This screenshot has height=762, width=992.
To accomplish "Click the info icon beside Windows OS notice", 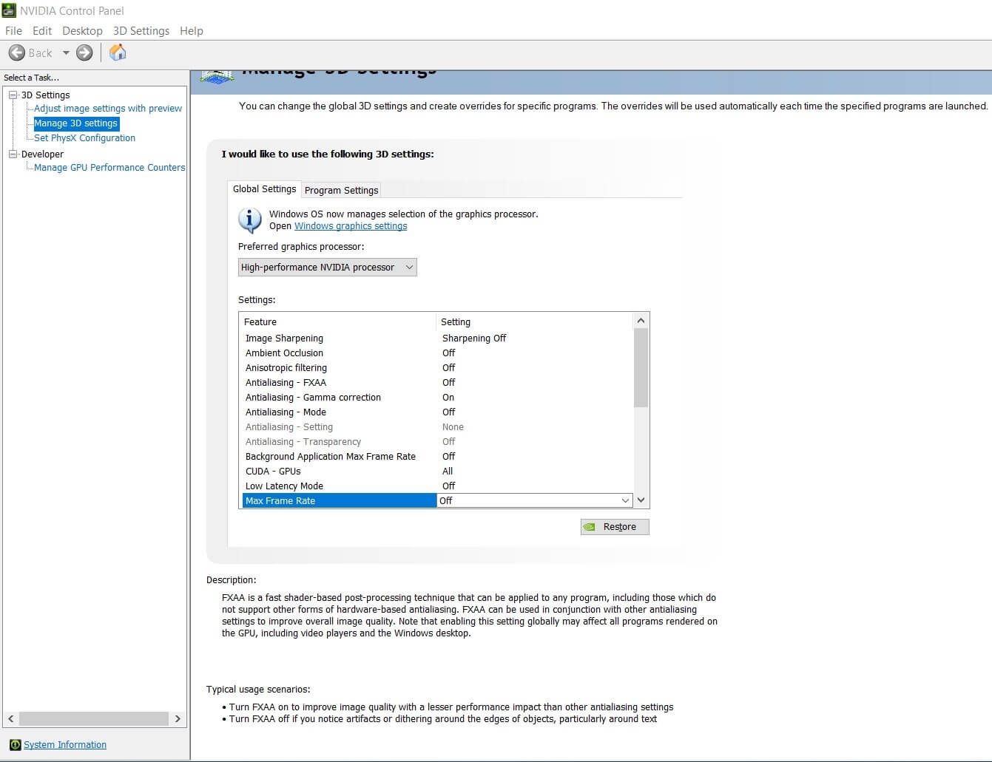I will click(250, 220).
